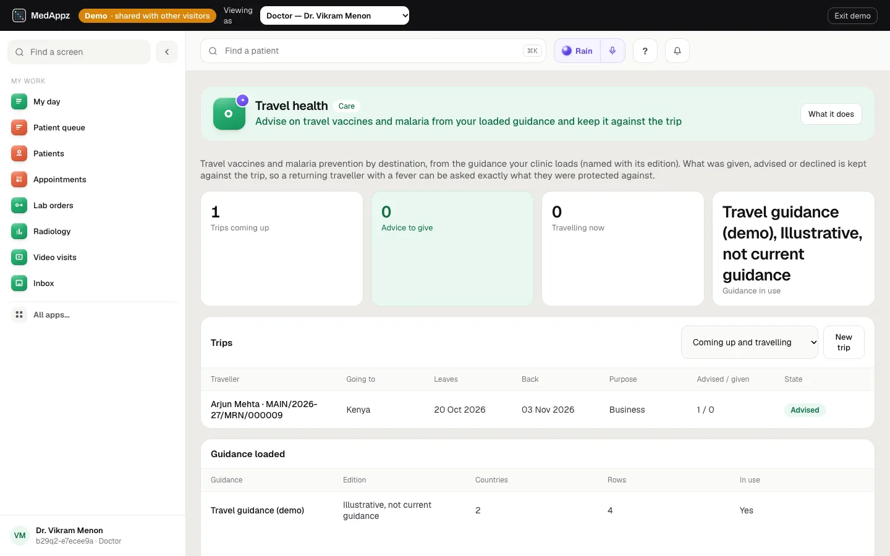Click the Kenya destination cell
This screenshot has height=556, width=890.
pos(358,410)
